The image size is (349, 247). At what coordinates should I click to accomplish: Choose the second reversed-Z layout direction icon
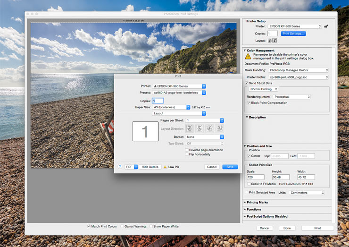click(199, 128)
